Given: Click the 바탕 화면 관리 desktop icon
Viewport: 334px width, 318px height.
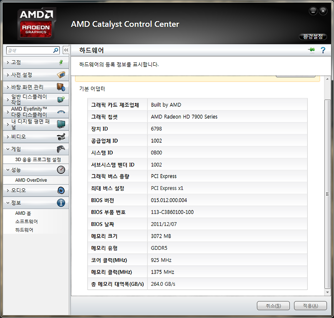Looking at the screenshot, I should pyautogui.click(x=61, y=87).
